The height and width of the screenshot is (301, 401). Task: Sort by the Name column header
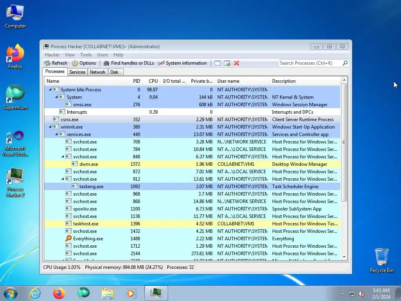pyautogui.click(x=83, y=81)
